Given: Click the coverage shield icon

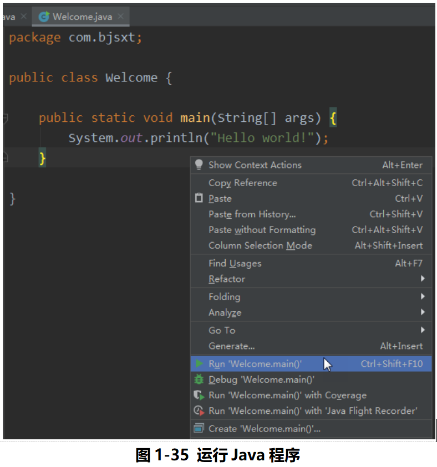Looking at the screenshot, I should 199,395.
